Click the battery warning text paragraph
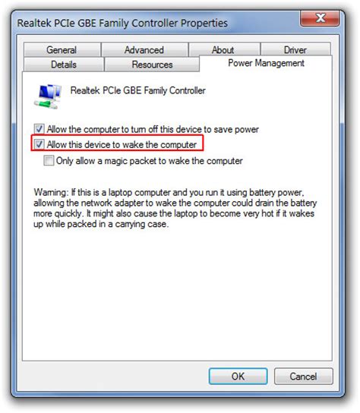Image resolution: width=360 pixels, height=413 pixels. [x=175, y=208]
